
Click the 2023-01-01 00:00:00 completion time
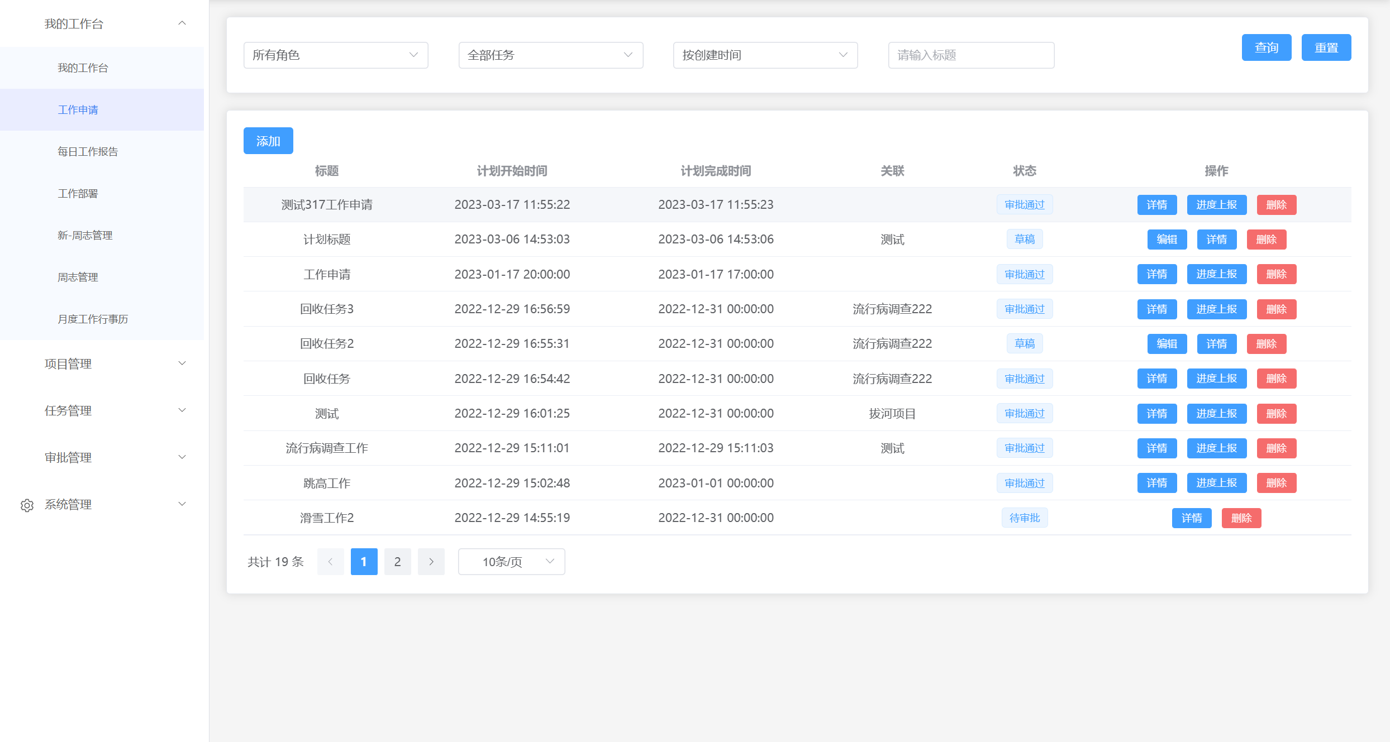(x=716, y=483)
